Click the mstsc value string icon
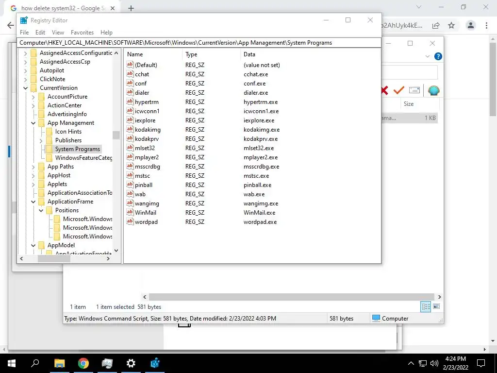 [130, 175]
